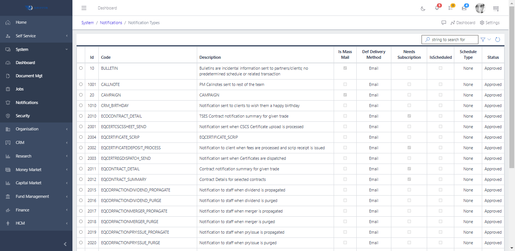This screenshot has height=251, width=515.
Task: Open the filter dropdown arrow
Action: [489, 40]
